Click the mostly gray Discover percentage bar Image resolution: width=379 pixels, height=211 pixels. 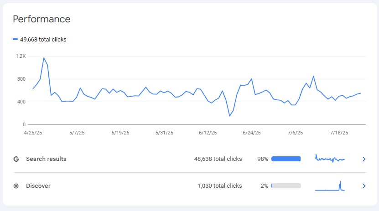(286, 186)
